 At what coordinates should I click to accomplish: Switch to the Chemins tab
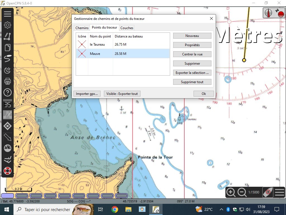[x=82, y=28]
